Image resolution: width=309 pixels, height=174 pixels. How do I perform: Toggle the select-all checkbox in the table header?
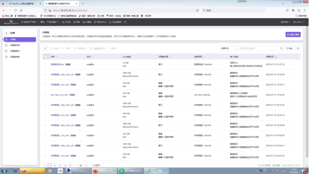click(x=46, y=57)
